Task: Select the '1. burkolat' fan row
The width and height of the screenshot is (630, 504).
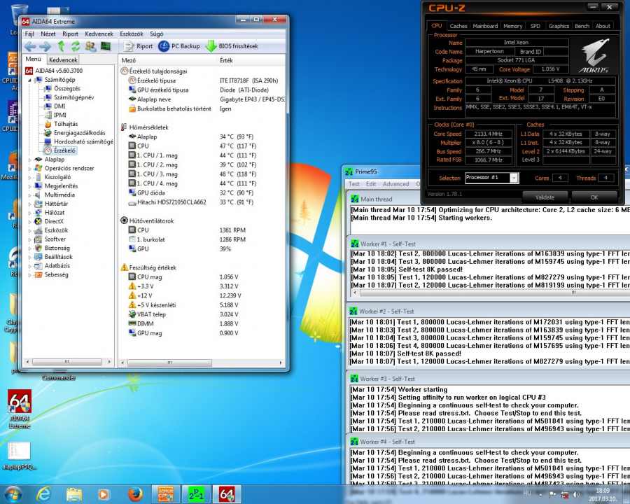Action: pos(203,239)
